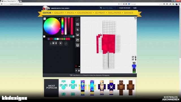Screen dimensions: 181x102
Task: Click the dark brightness slider bar
Action: [x=69, y=26]
